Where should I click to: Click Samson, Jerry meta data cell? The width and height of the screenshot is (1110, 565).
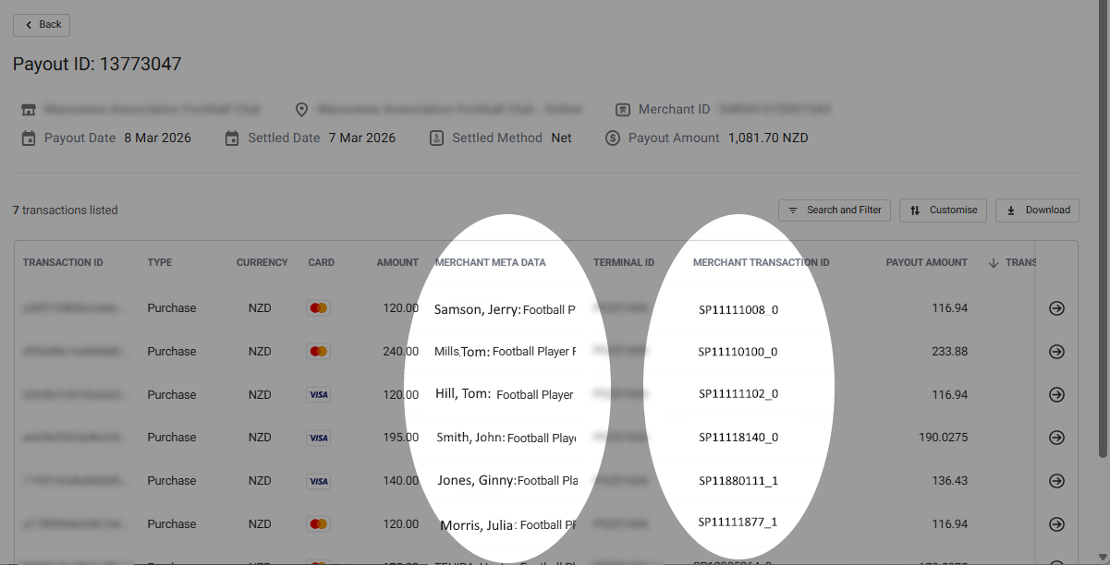pos(505,309)
